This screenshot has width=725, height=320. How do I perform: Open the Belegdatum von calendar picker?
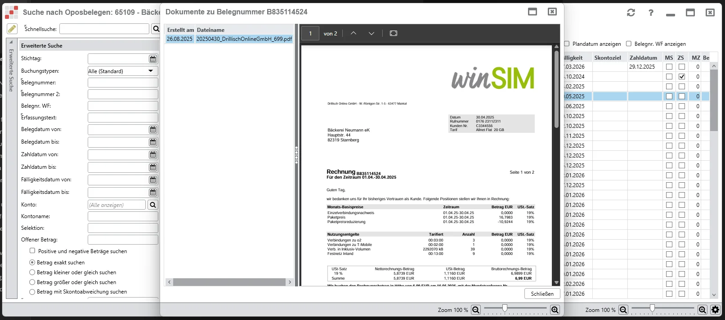(153, 130)
